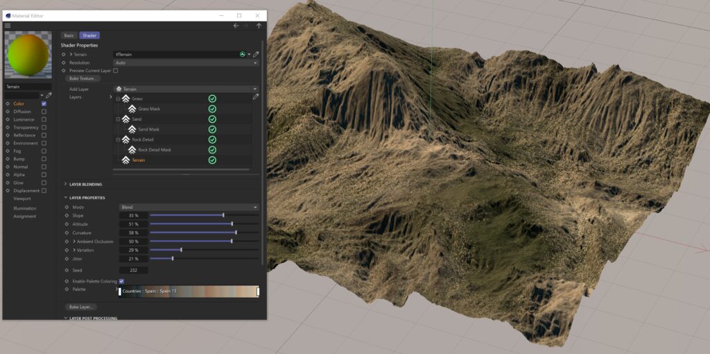Screen dimensions: 710x354
Task: Toggle visibility checkmark for Grass layer
Action: [x=212, y=99]
